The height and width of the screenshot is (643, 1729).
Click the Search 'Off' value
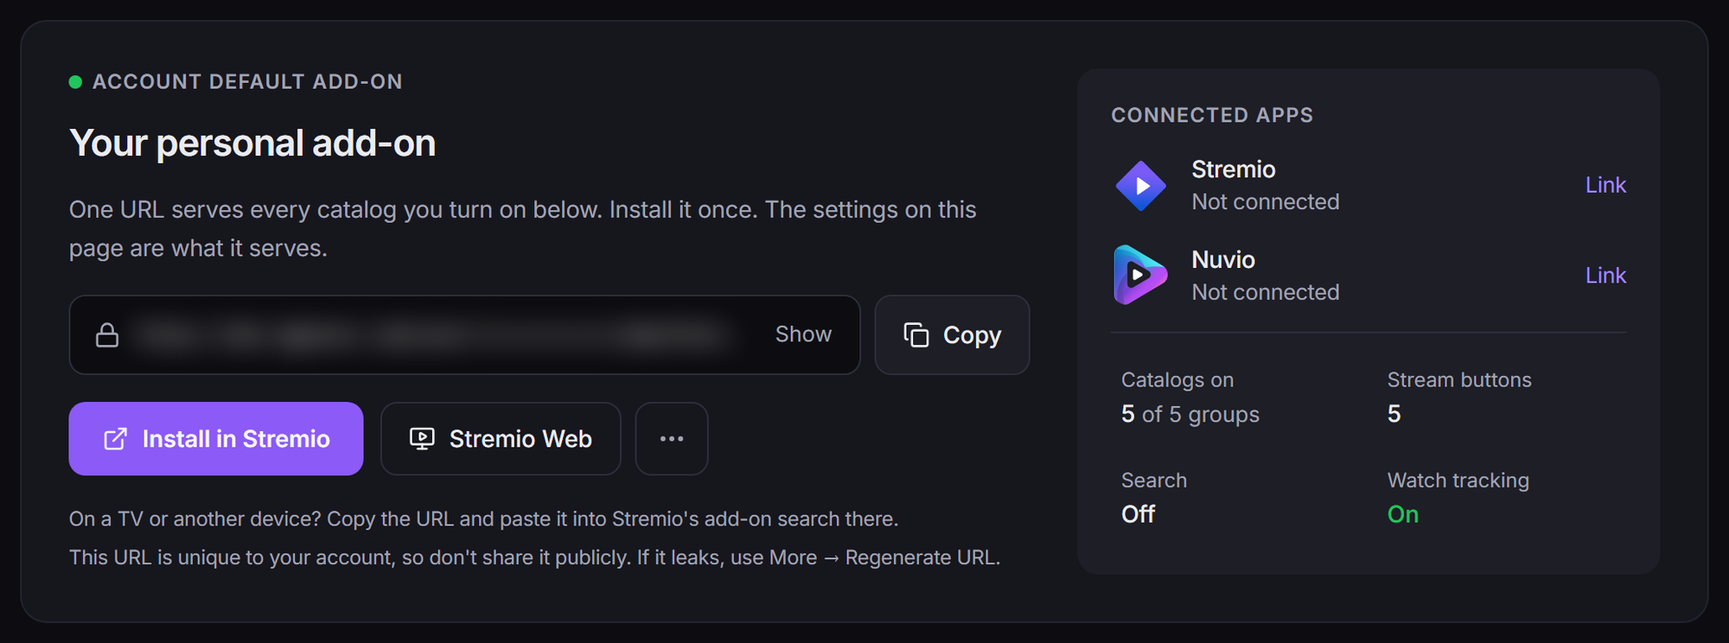(x=1138, y=514)
